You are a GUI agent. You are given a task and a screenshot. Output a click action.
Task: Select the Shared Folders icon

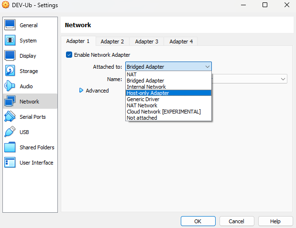pyautogui.click(x=10, y=147)
